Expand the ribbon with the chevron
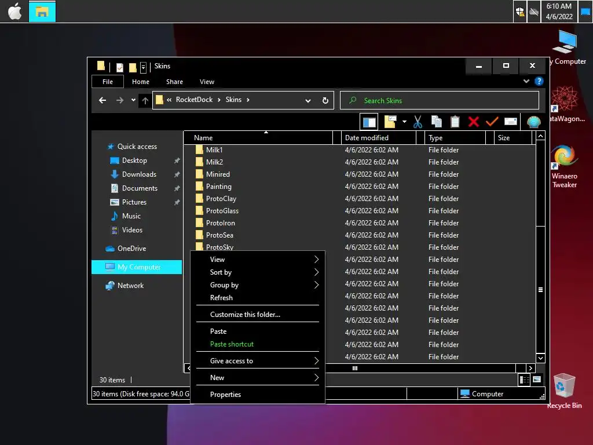Image resolution: width=593 pixels, height=445 pixels. [526, 81]
